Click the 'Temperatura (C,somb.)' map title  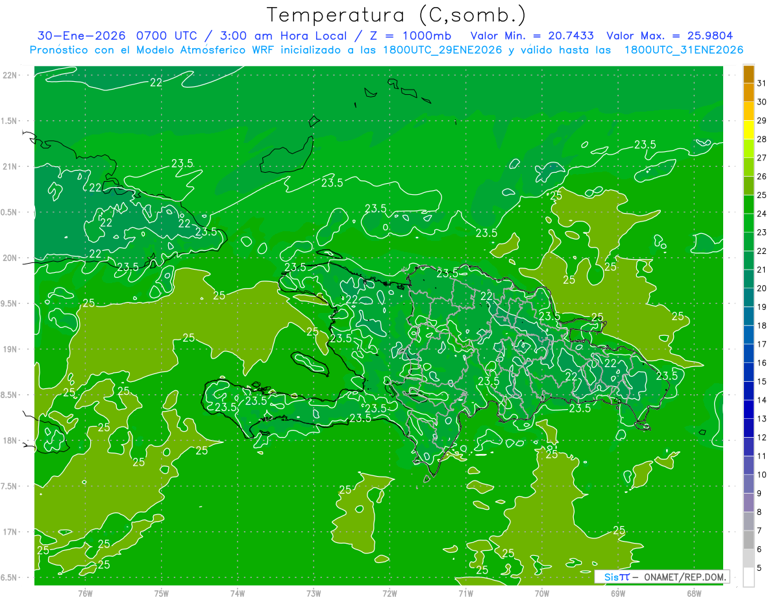(x=396, y=14)
